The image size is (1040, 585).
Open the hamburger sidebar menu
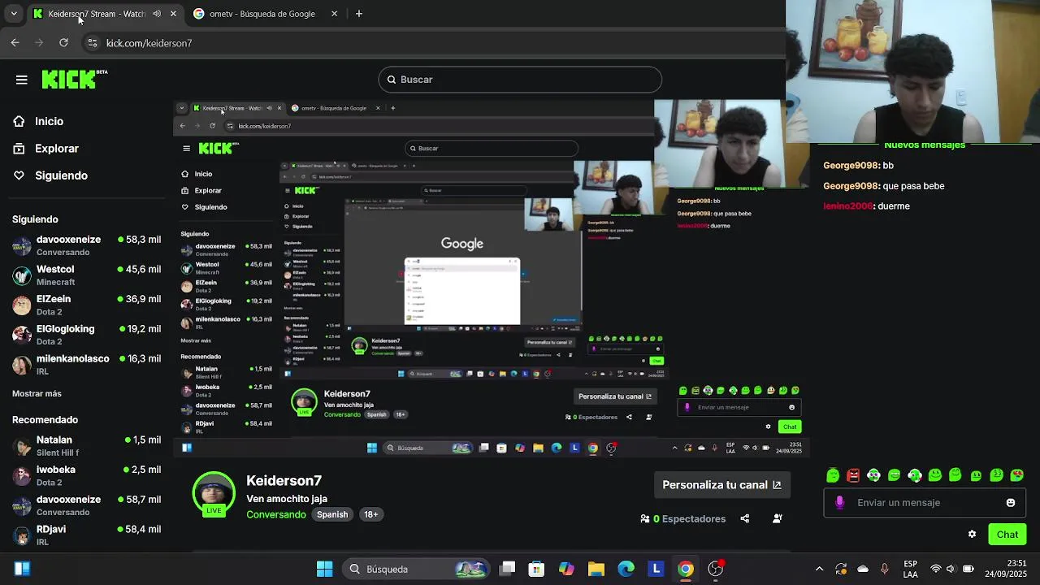(x=22, y=80)
